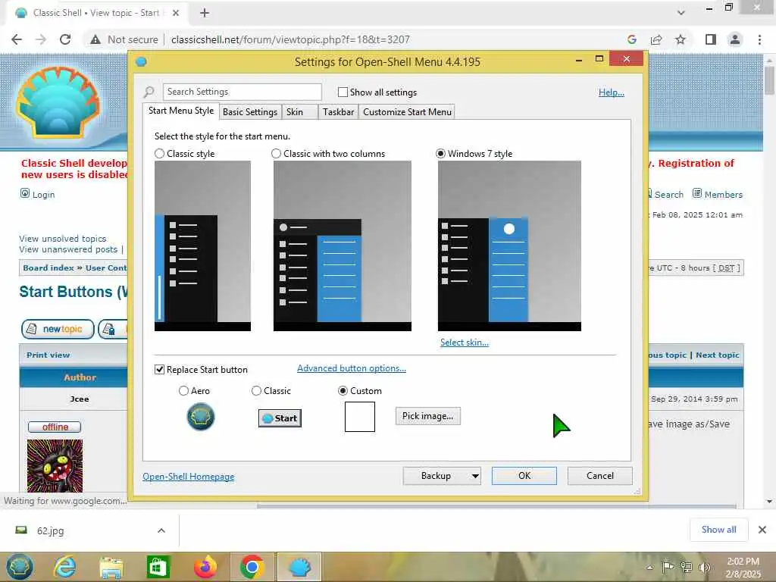This screenshot has width=776, height=582.
Task: Choose the Aero start button radio
Action: 183,391
